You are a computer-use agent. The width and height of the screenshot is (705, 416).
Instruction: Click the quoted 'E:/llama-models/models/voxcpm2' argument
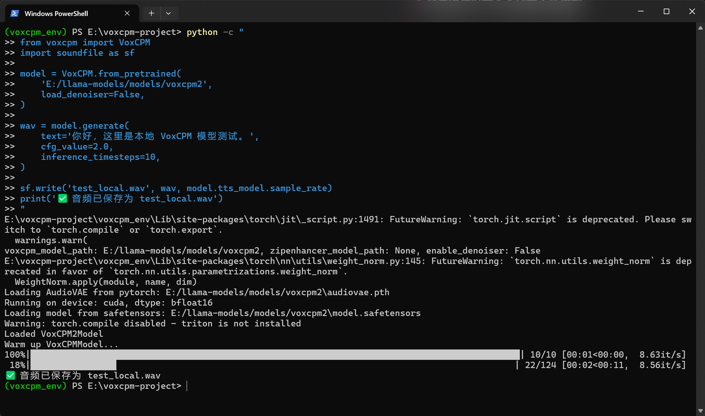click(x=124, y=84)
